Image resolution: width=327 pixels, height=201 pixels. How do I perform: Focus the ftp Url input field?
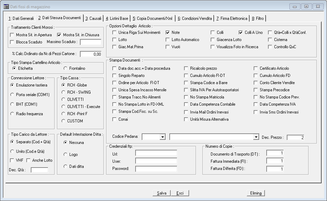[156, 153]
